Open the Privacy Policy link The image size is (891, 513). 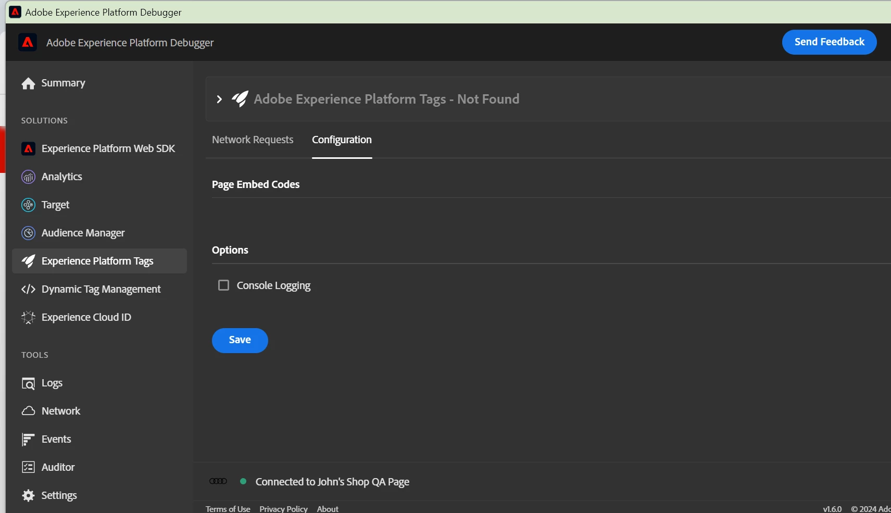[x=283, y=509]
